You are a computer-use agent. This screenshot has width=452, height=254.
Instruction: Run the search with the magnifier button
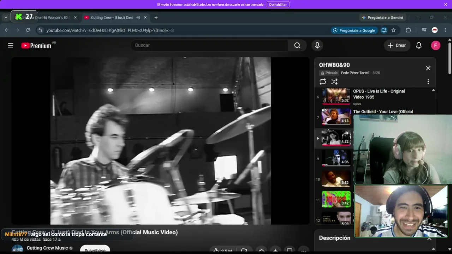coord(297,46)
